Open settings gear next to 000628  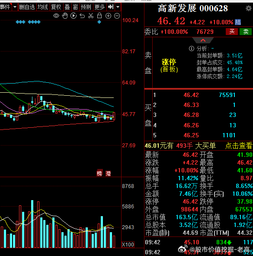[248, 8]
